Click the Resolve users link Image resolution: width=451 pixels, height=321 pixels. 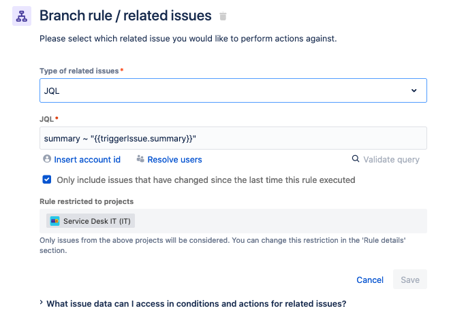pos(176,160)
